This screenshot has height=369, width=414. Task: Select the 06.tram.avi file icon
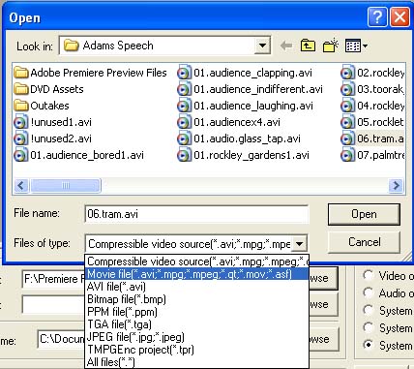[x=347, y=138]
